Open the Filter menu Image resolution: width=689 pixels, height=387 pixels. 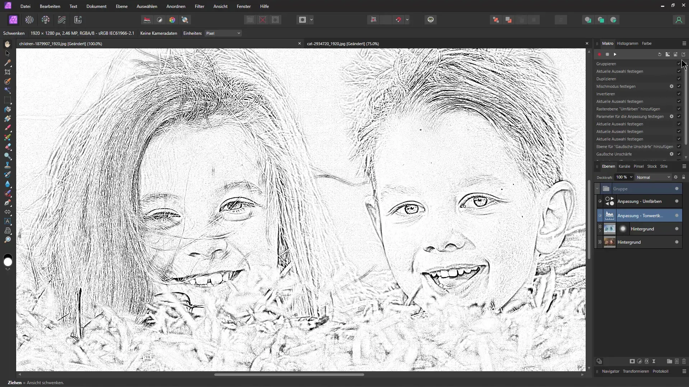pyautogui.click(x=200, y=6)
